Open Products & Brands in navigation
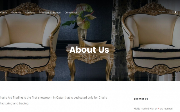 (50, 13)
